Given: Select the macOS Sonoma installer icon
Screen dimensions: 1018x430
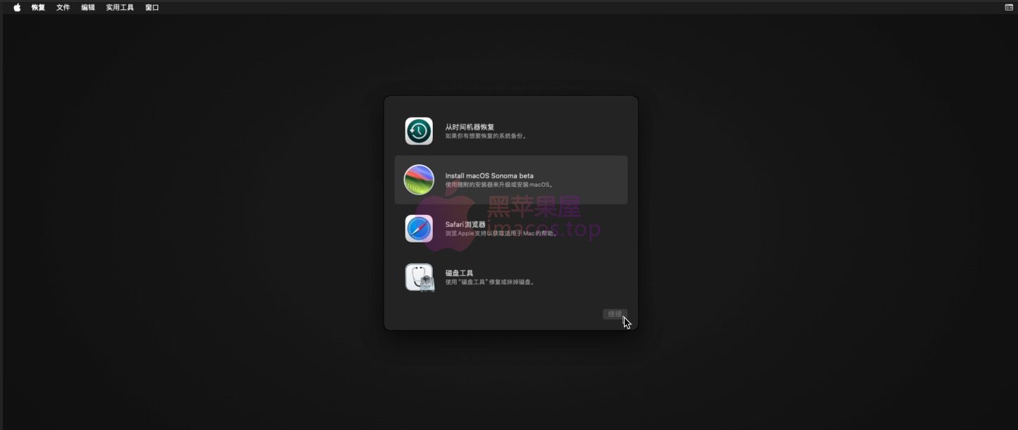Looking at the screenshot, I should click(419, 180).
